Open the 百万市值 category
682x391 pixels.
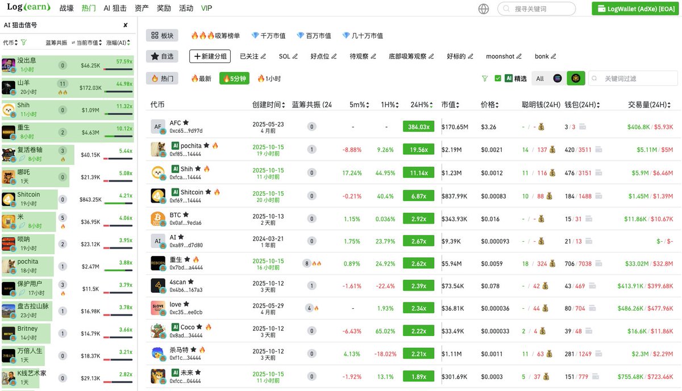(314, 35)
